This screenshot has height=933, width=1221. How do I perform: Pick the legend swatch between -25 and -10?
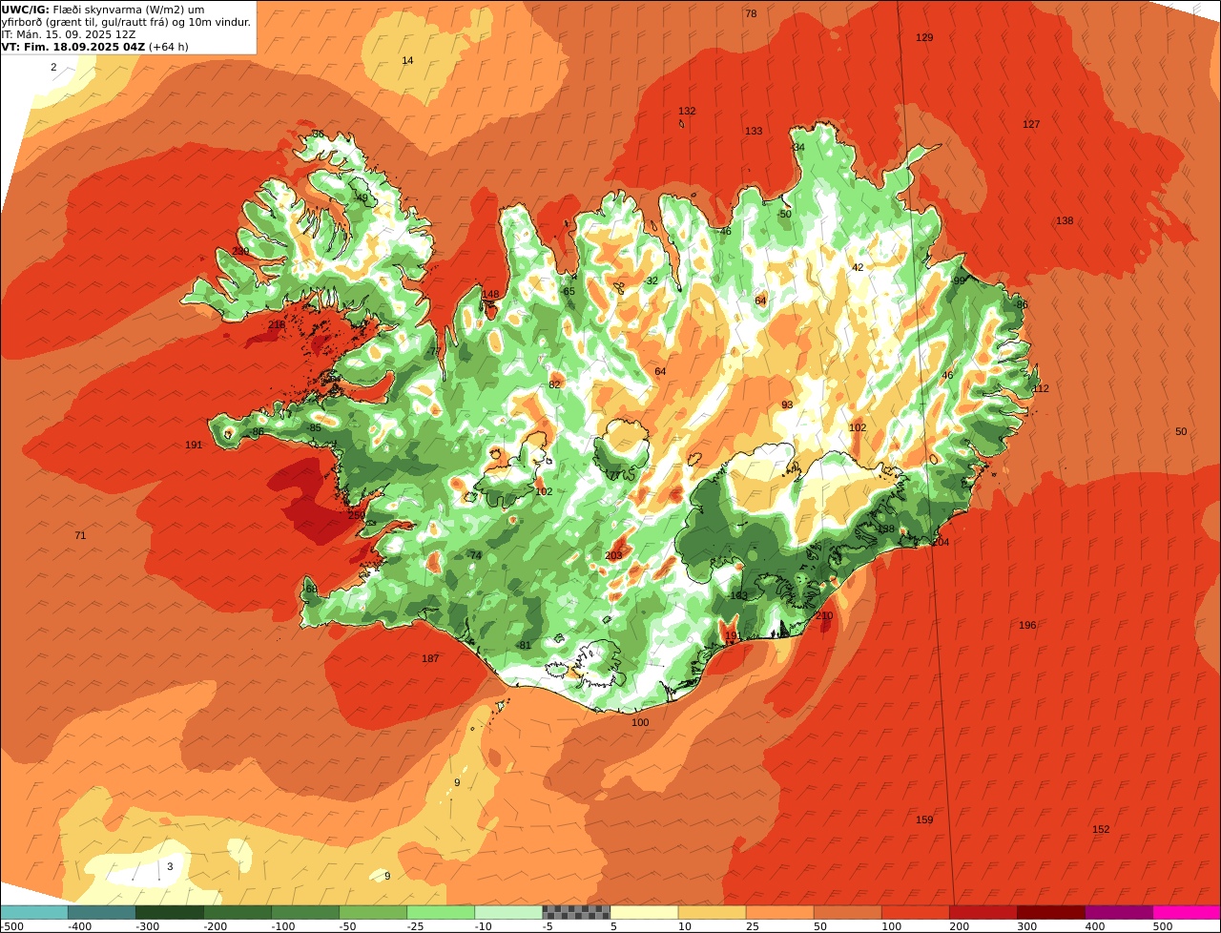(441, 912)
